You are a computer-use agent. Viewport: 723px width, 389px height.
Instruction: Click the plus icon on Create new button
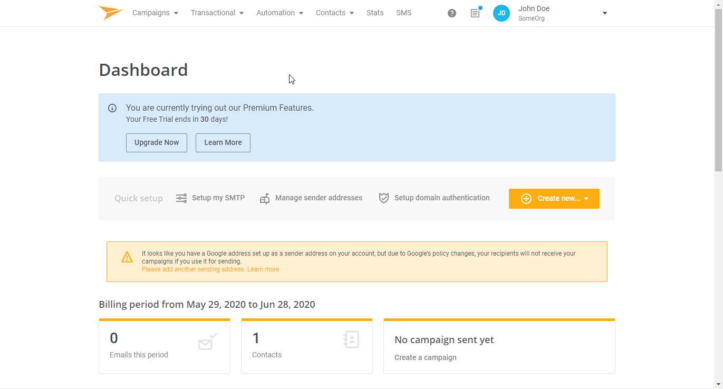click(x=526, y=198)
